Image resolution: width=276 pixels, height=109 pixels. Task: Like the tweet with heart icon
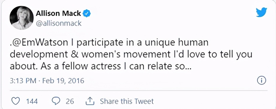point(16,101)
